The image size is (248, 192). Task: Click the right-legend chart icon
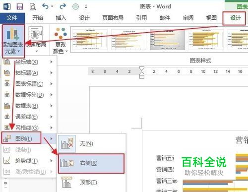coord(67,163)
